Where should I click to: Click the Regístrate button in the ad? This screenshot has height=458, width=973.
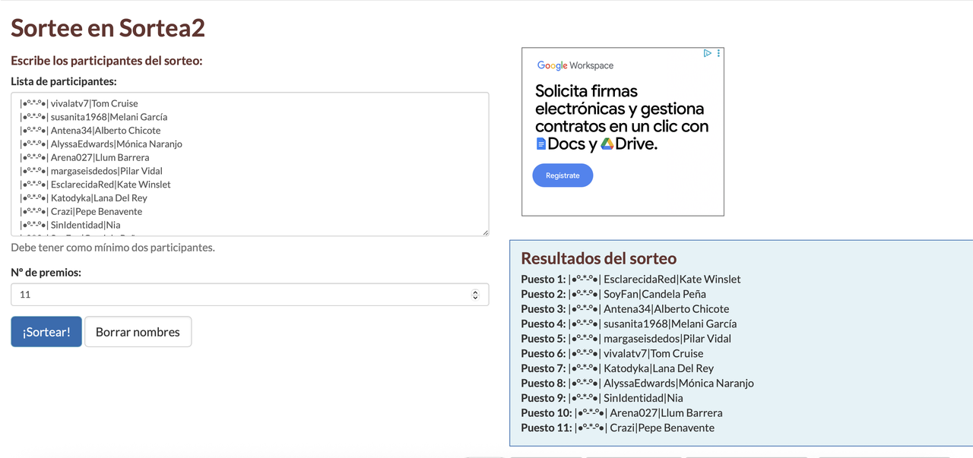pos(563,175)
